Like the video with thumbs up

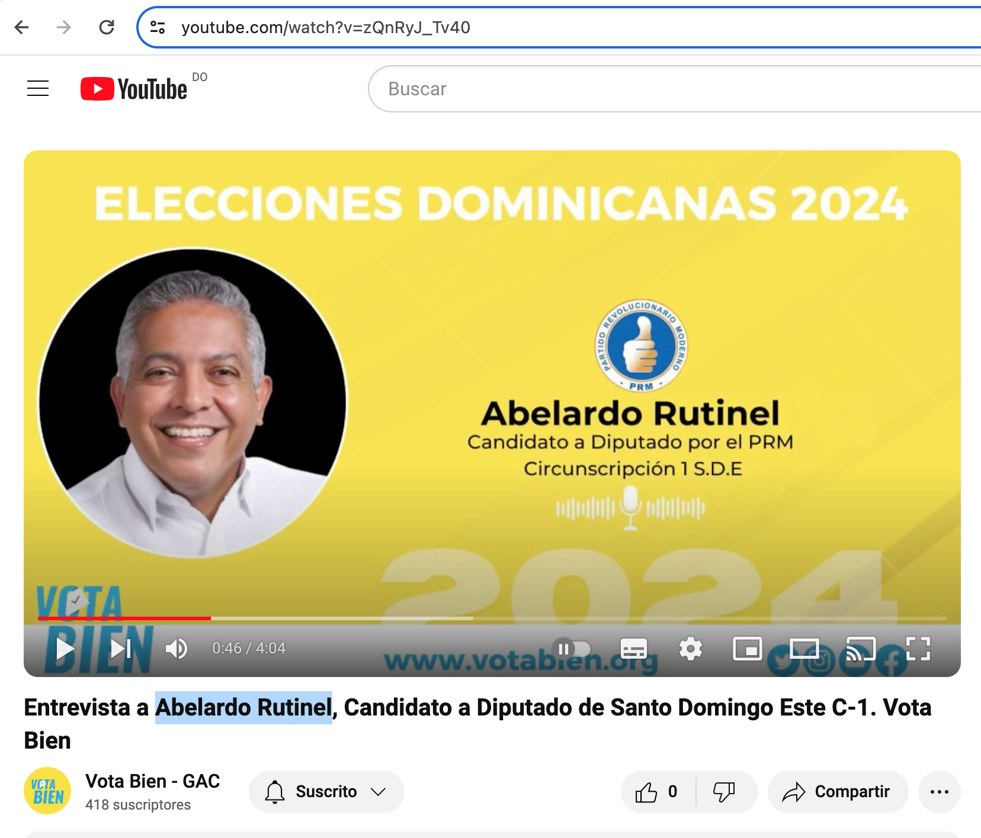[658, 792]
